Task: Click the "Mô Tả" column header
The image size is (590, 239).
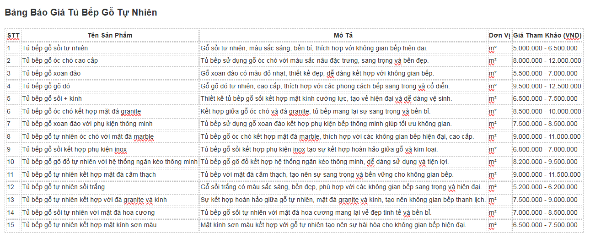Action: pos(343,35)
